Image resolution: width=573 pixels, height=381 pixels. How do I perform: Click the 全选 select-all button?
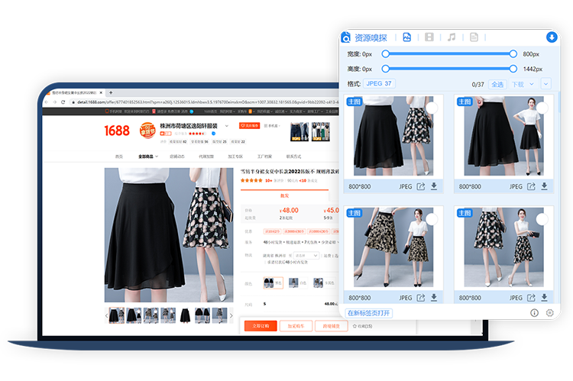tap(497, 84)
